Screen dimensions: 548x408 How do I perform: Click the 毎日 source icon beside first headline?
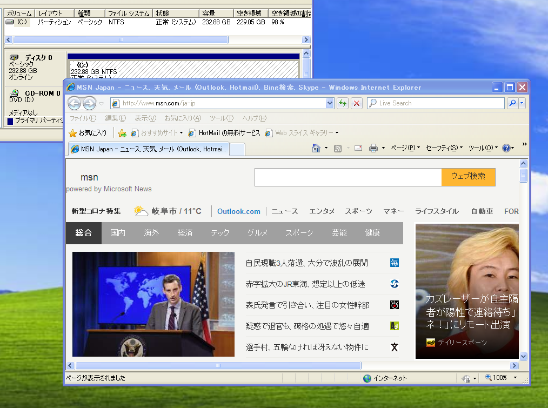[394, 263]
